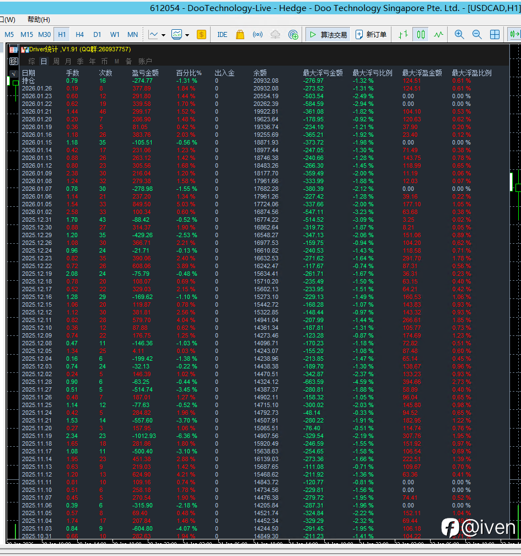
Task: Switch to the 币 currency tab
Action: pyautogui.click(x=104, y=61)
